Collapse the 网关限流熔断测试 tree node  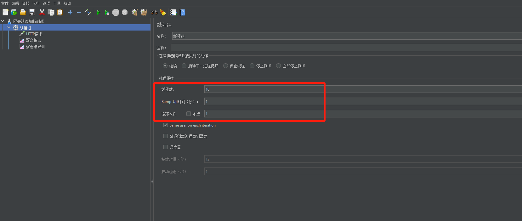click(x=3, y=21)
